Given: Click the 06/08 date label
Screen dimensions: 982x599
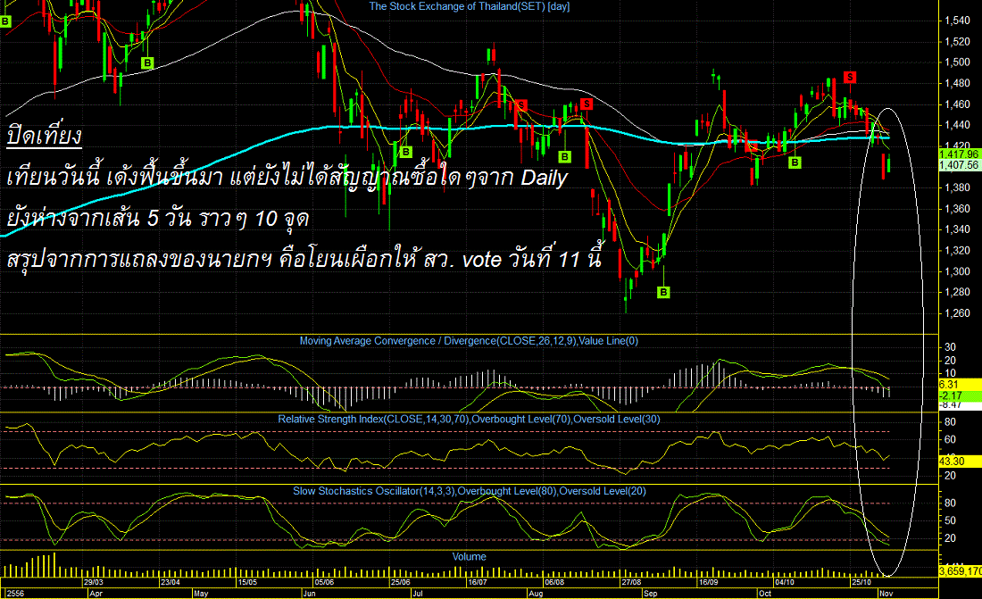Looking at the screenshot, I should tap(554, 582).
